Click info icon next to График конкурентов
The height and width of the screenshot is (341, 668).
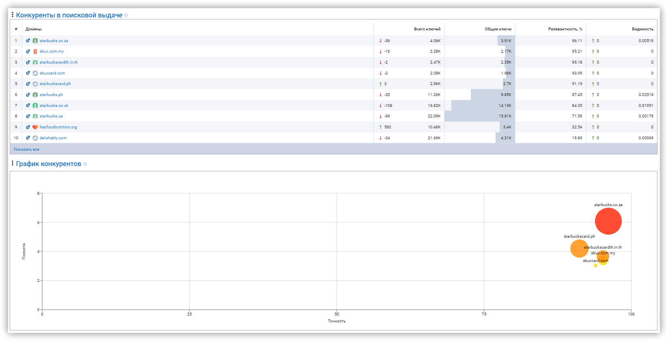[85, 164]
